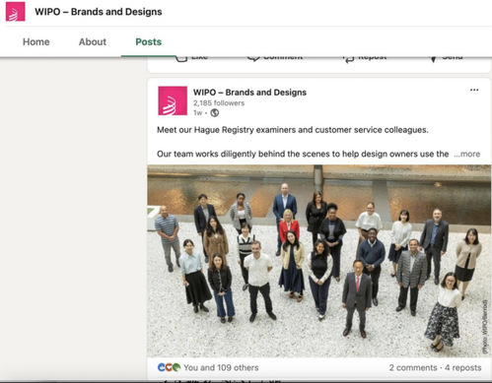The height and width of the screenshot is (383, 492).
Task: View the 4 reposts
Action: pyautogui.click(x=463, y=367)
